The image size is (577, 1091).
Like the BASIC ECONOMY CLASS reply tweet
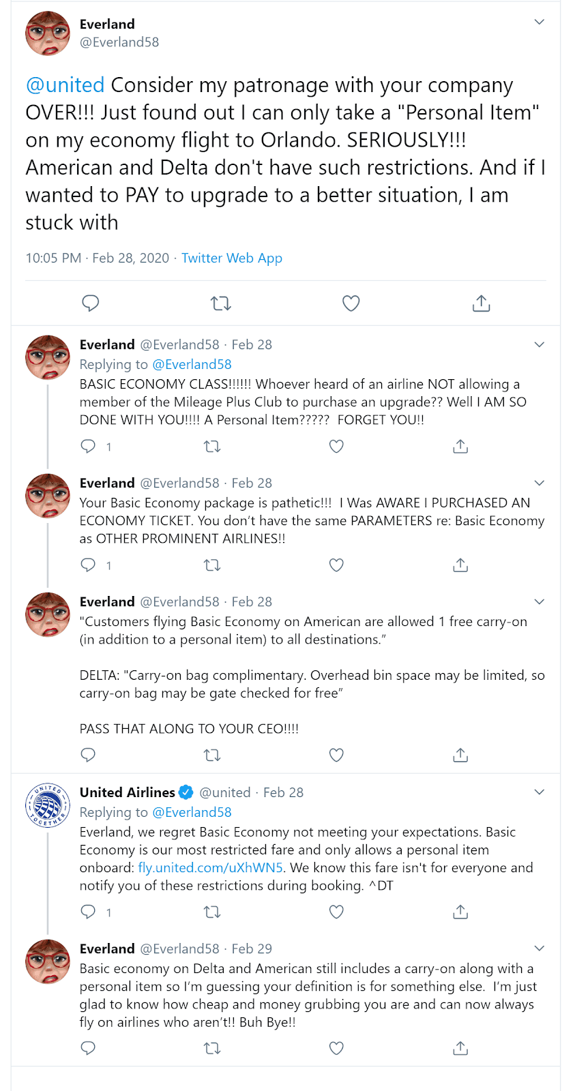pyautogui.click(x=336, y=447)
